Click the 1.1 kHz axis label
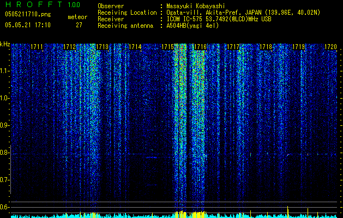This screenshot has width=343, height=218. pyautogui.click(x=4, y=71)
